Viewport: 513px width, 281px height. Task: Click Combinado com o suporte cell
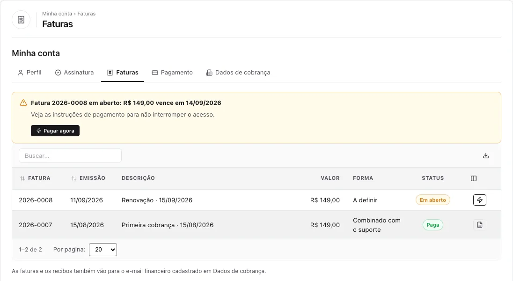click(x=377, y=225)
